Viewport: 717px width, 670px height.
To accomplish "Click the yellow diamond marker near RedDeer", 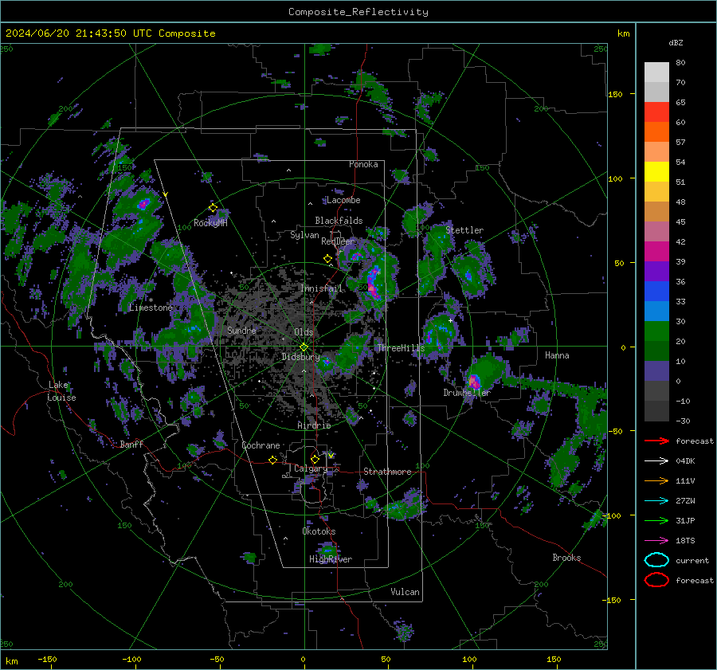I will tap(327, 259).
